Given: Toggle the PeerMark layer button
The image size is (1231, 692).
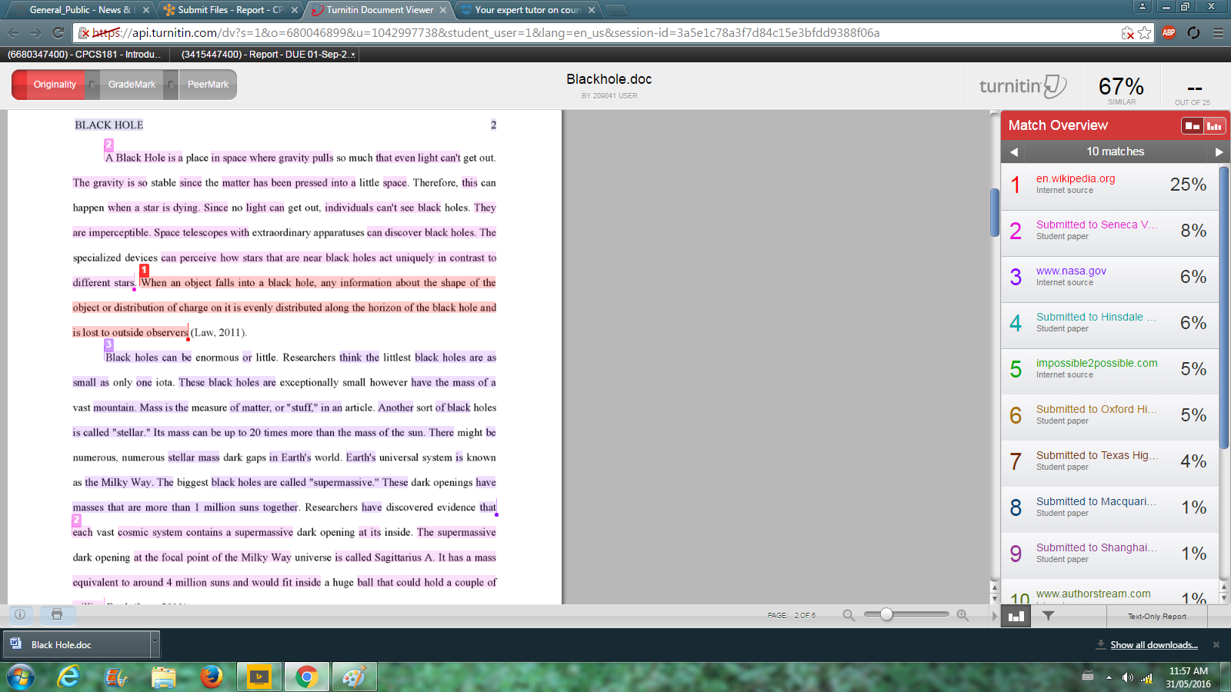Looking at the screenshot, I should 208,85.
